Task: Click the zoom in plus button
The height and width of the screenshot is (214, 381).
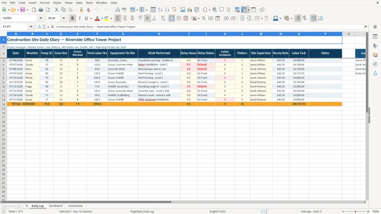Action: pos(368,211)
